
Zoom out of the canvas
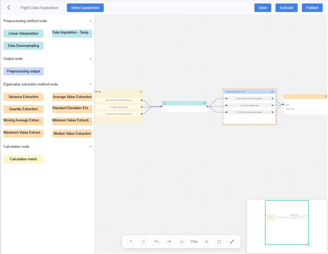tap(182, 242)
